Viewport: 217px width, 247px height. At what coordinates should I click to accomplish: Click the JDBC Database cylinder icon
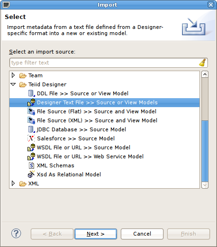(31, 129)
